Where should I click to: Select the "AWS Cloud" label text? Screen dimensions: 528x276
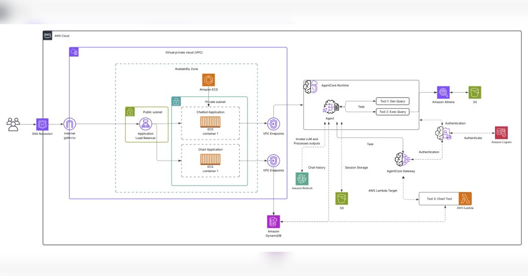pyautogui.click(x=62, y=36)
